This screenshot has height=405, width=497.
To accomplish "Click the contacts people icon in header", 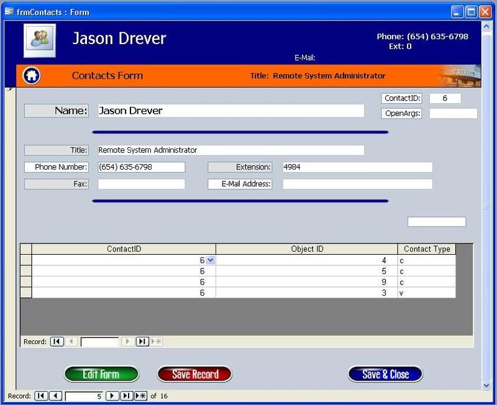I will (x=40, y=40).
